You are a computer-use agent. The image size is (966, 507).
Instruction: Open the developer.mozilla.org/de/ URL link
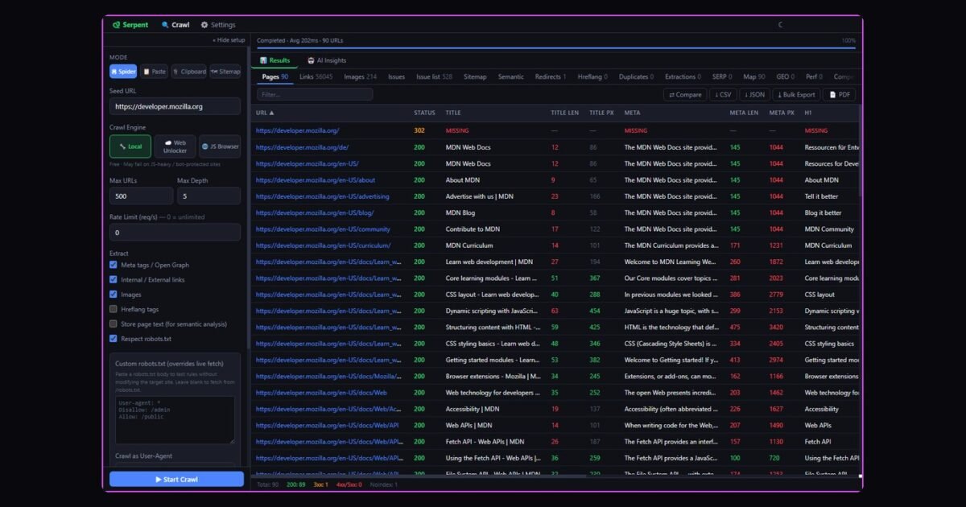click(302, 147)
